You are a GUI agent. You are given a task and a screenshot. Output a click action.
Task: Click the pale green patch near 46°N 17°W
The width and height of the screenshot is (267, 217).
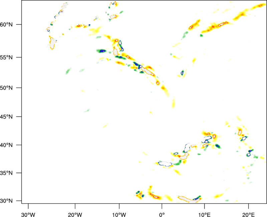click(x=87, y=110)
